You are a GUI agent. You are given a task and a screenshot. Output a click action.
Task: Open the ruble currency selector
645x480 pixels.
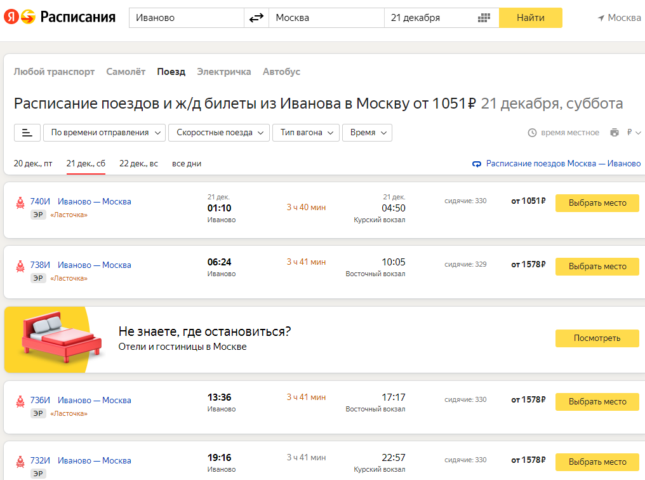[x=634, y=133]
